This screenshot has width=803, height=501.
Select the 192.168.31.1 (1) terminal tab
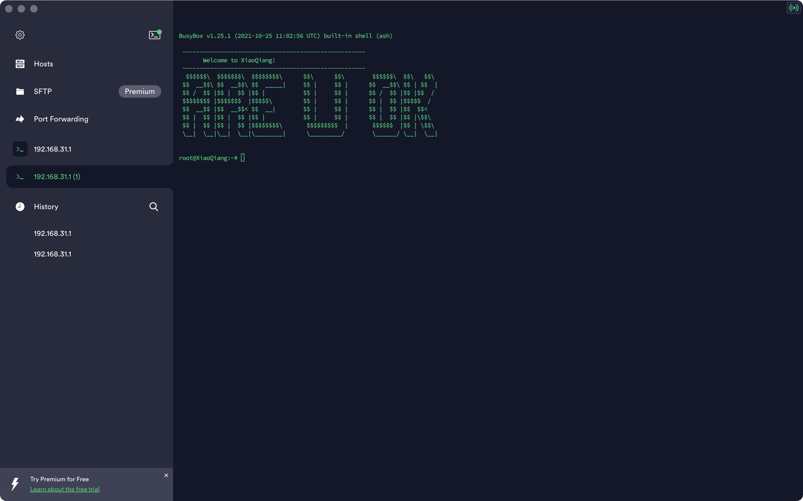pyautogui.click(x=57, y=177)
